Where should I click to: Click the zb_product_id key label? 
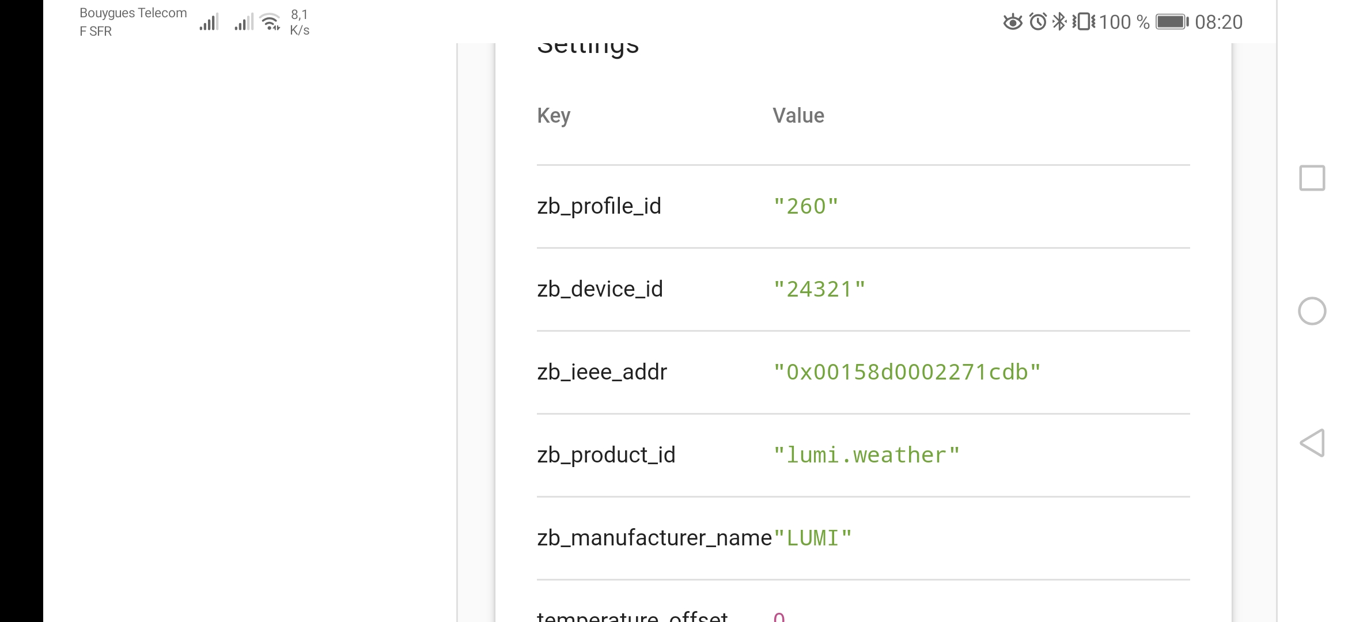606,455
